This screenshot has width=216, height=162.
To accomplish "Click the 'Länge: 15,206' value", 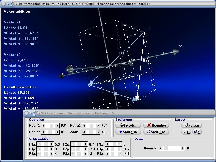I will click(17, 92).
